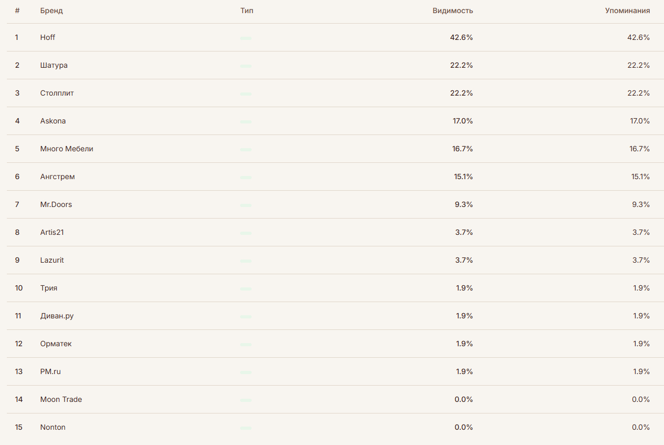Open the Столплит brand entry
This screenshot has width=664, height=445.
(x=57, y=93)
